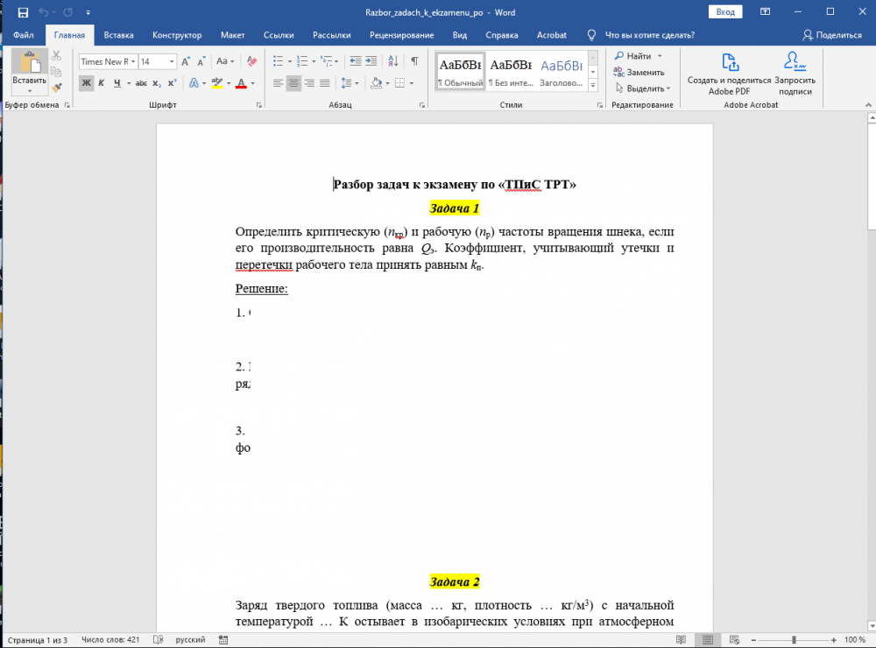Click the zoom slider in status bar
876x648 pixels.
click(793, 640)
